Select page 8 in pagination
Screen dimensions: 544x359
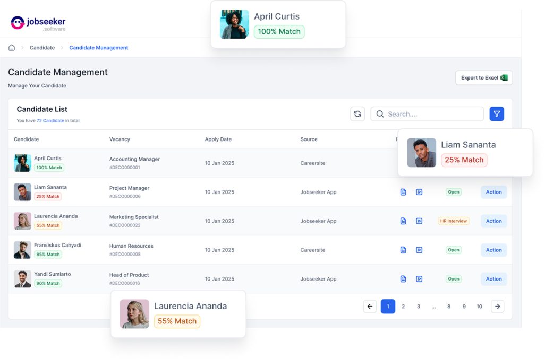click(449, 307)
